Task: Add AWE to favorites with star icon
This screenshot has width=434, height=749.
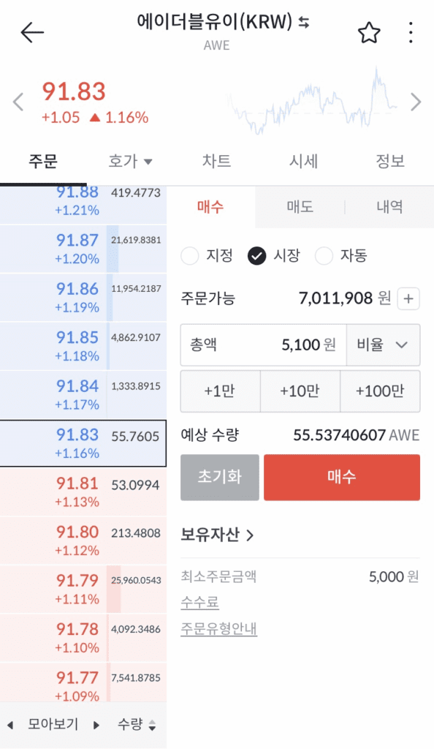Action: (x=369, y=33)
